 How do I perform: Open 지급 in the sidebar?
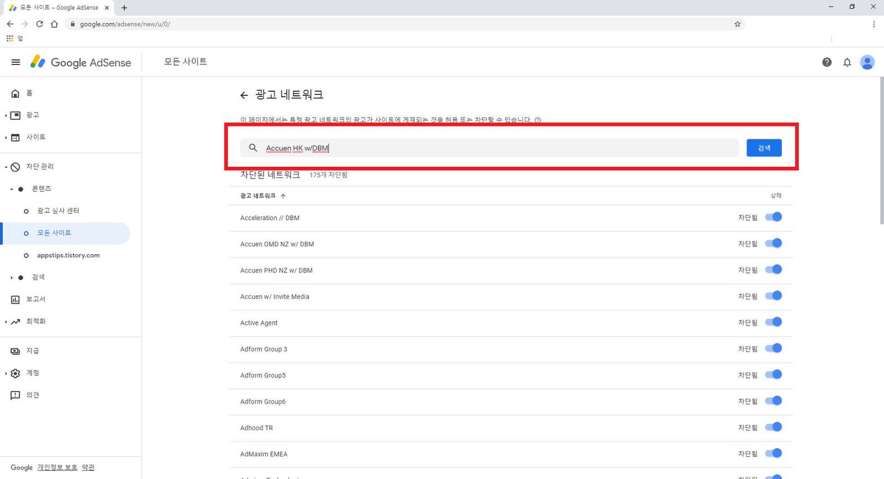[33, 351]
